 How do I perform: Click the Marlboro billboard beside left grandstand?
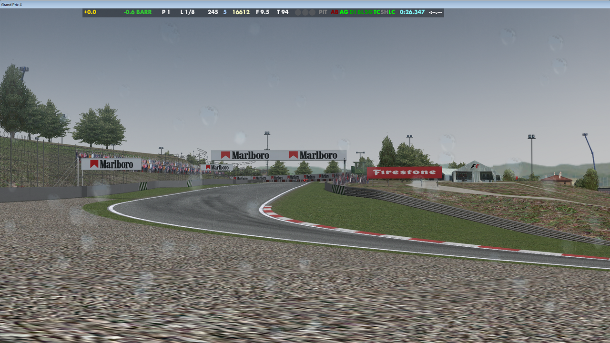111,164
